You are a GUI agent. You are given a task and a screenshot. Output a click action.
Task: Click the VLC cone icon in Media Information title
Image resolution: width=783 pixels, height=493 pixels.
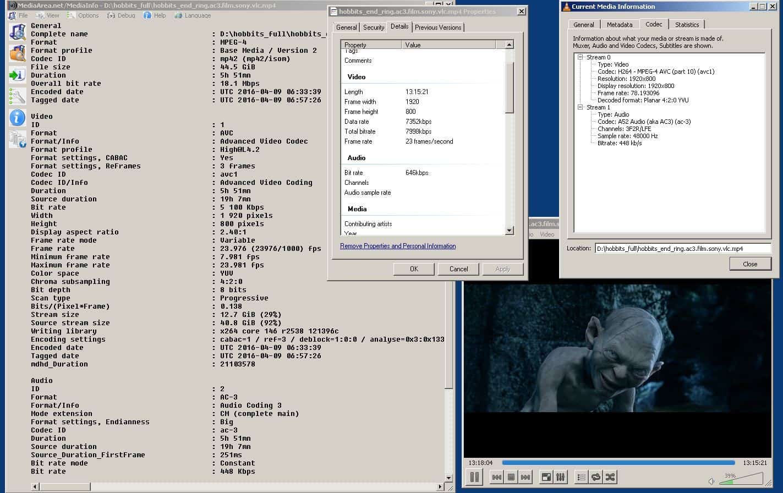[x=566, y=7]
